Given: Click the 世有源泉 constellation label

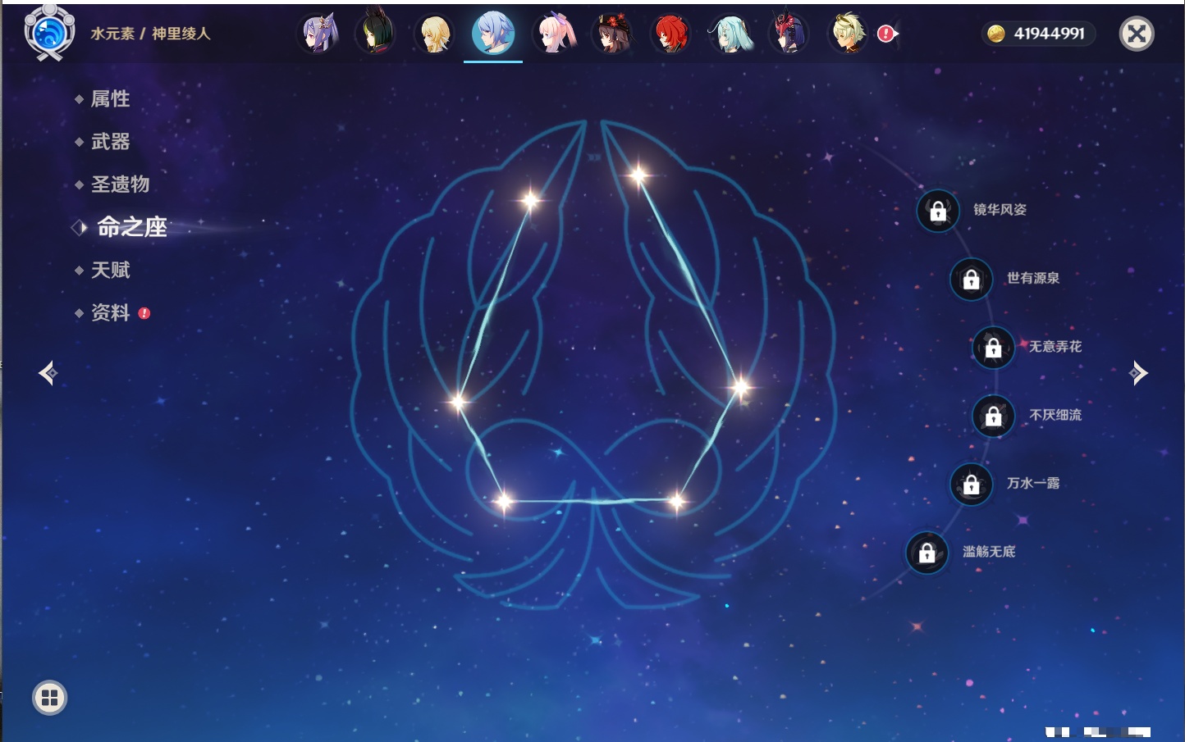Looking at the screenshot, I should [1033, 278].
